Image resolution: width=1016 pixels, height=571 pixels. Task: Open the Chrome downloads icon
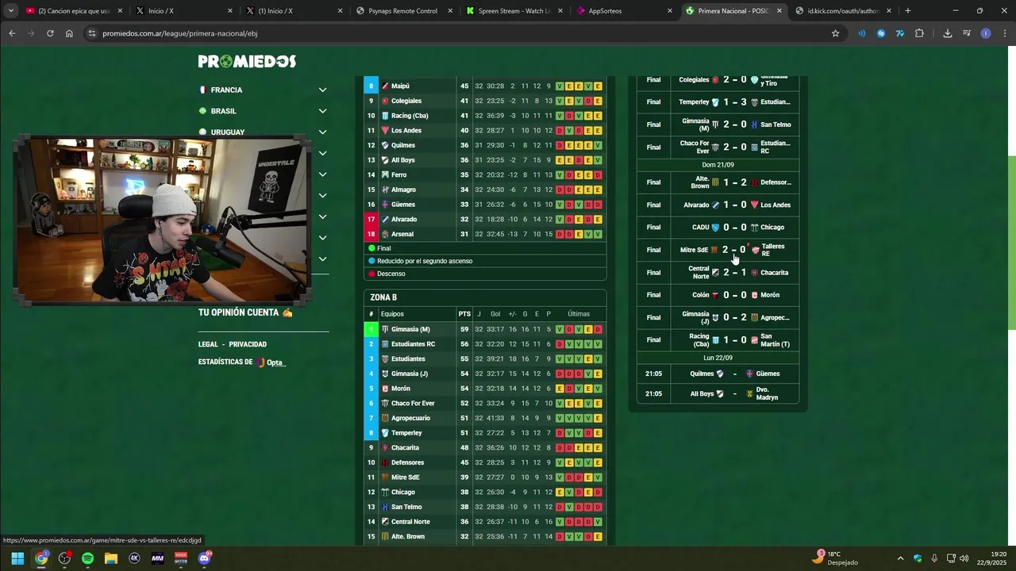(x=947, y=33)
